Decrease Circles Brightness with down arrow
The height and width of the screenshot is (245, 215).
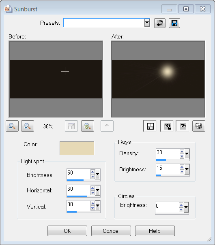(x=181, y=210)
